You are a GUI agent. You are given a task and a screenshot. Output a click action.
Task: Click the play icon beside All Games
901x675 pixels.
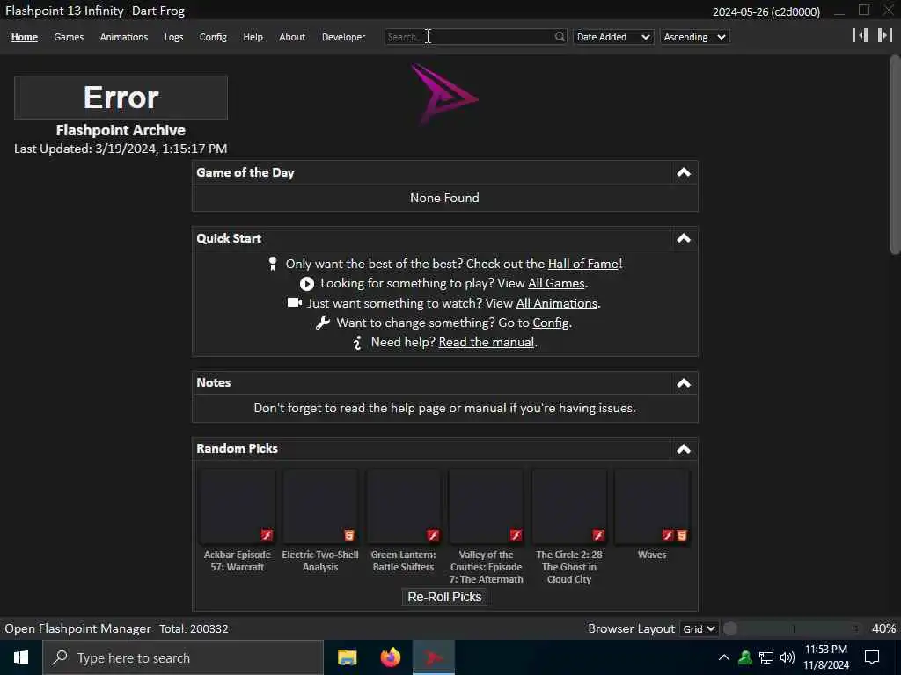[307, 284]
